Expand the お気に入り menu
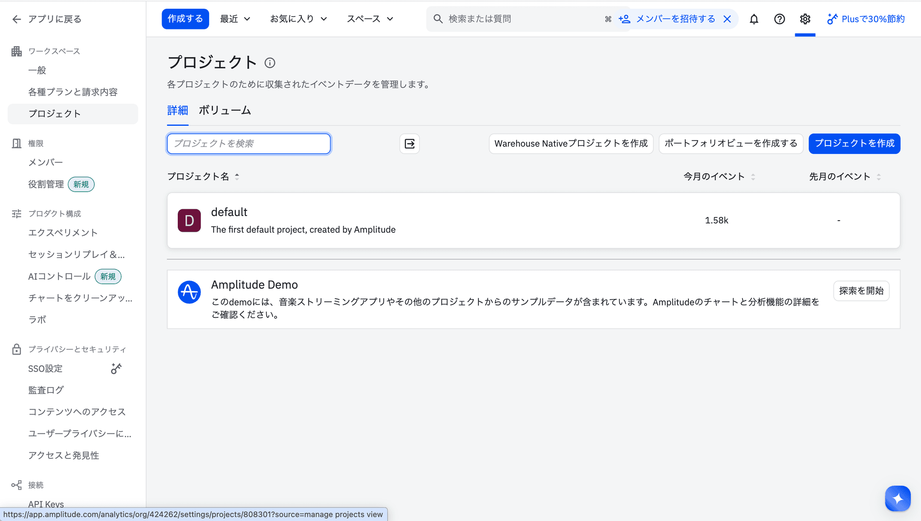Screen dimensions: 921x521 pos(298,19)
